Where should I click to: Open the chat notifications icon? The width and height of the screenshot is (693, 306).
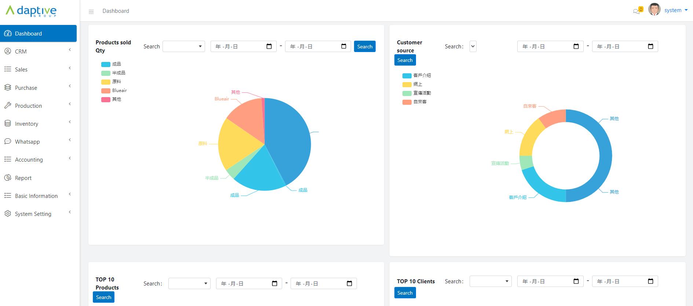[637, 11]
